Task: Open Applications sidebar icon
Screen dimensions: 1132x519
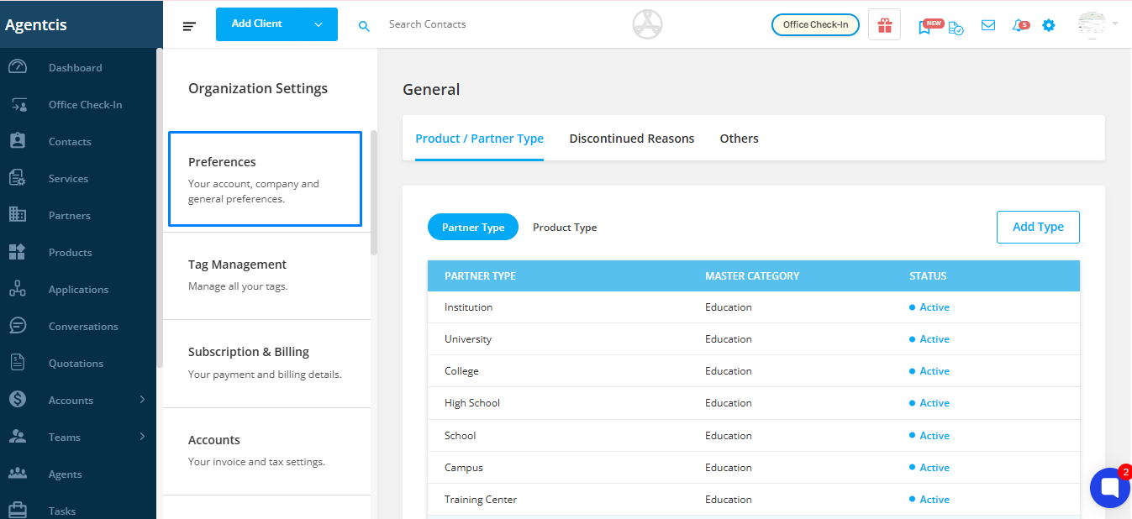Action: [18, 289]
